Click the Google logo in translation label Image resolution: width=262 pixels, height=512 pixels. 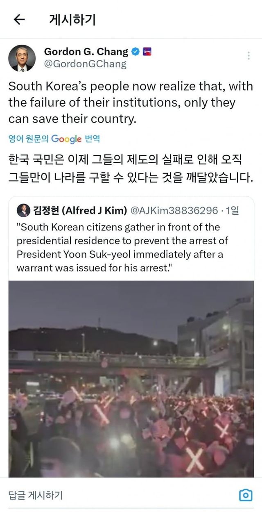pos(66,139)
